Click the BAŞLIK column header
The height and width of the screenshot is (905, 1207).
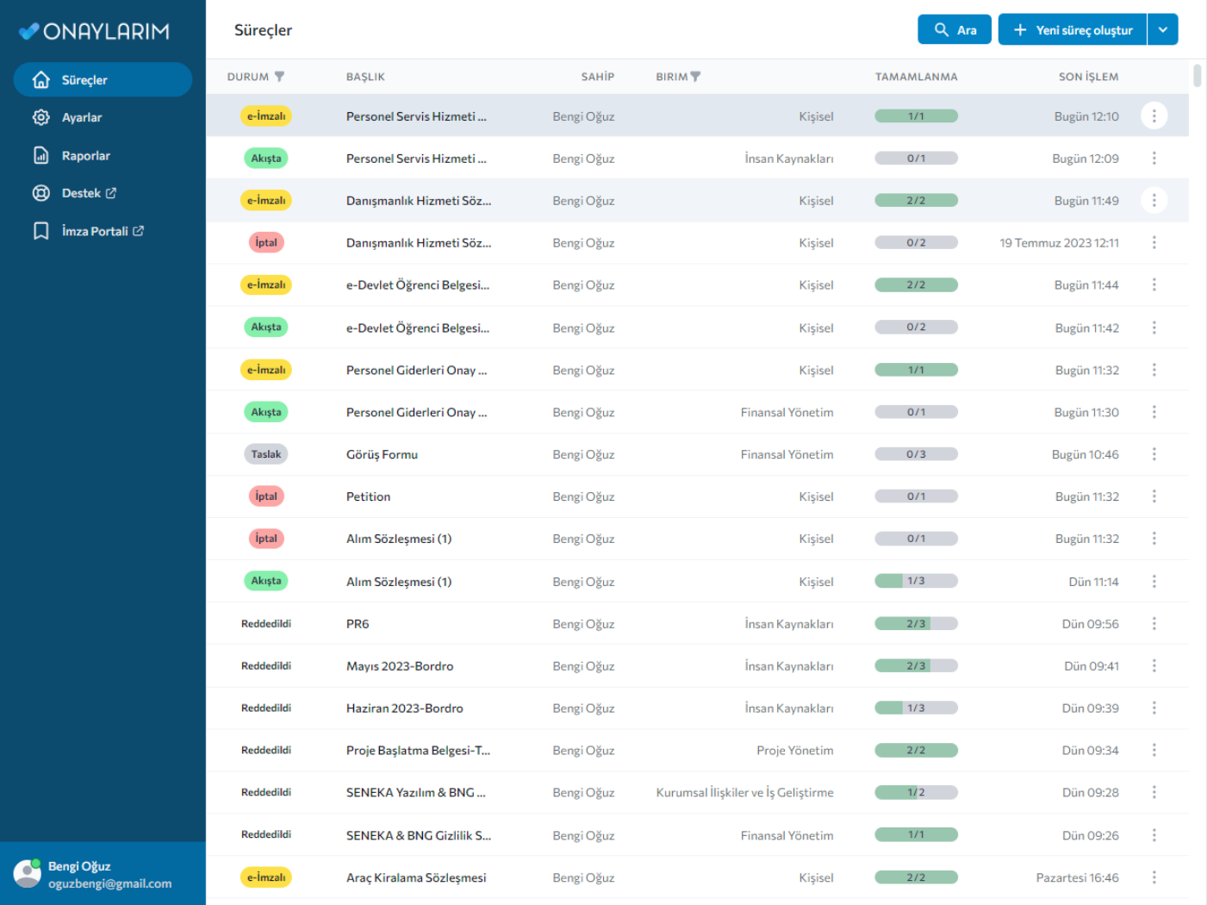pyautogui.click(x=365, y=77)
